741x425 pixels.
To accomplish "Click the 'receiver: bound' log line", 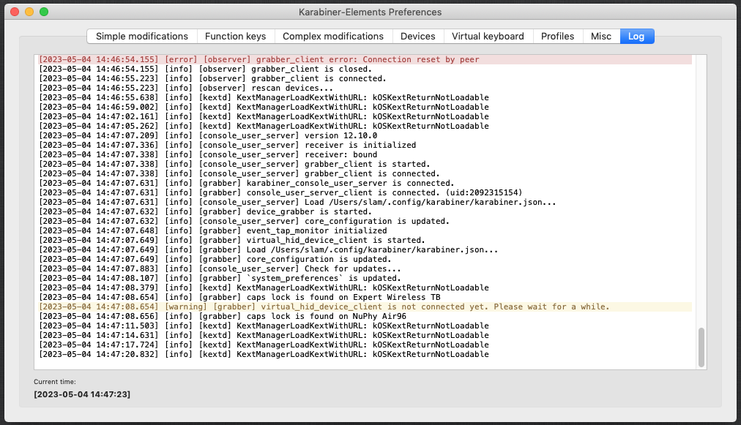I will (208, 154).
